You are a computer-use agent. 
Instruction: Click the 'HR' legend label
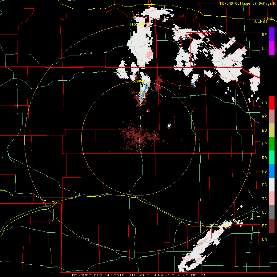click(x=264, y=144)
